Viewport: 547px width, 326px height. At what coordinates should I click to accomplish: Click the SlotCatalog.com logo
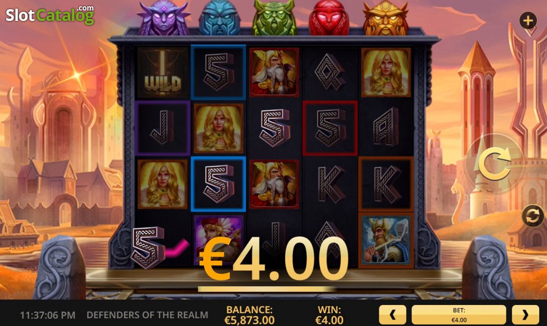(x=50, y=15)
